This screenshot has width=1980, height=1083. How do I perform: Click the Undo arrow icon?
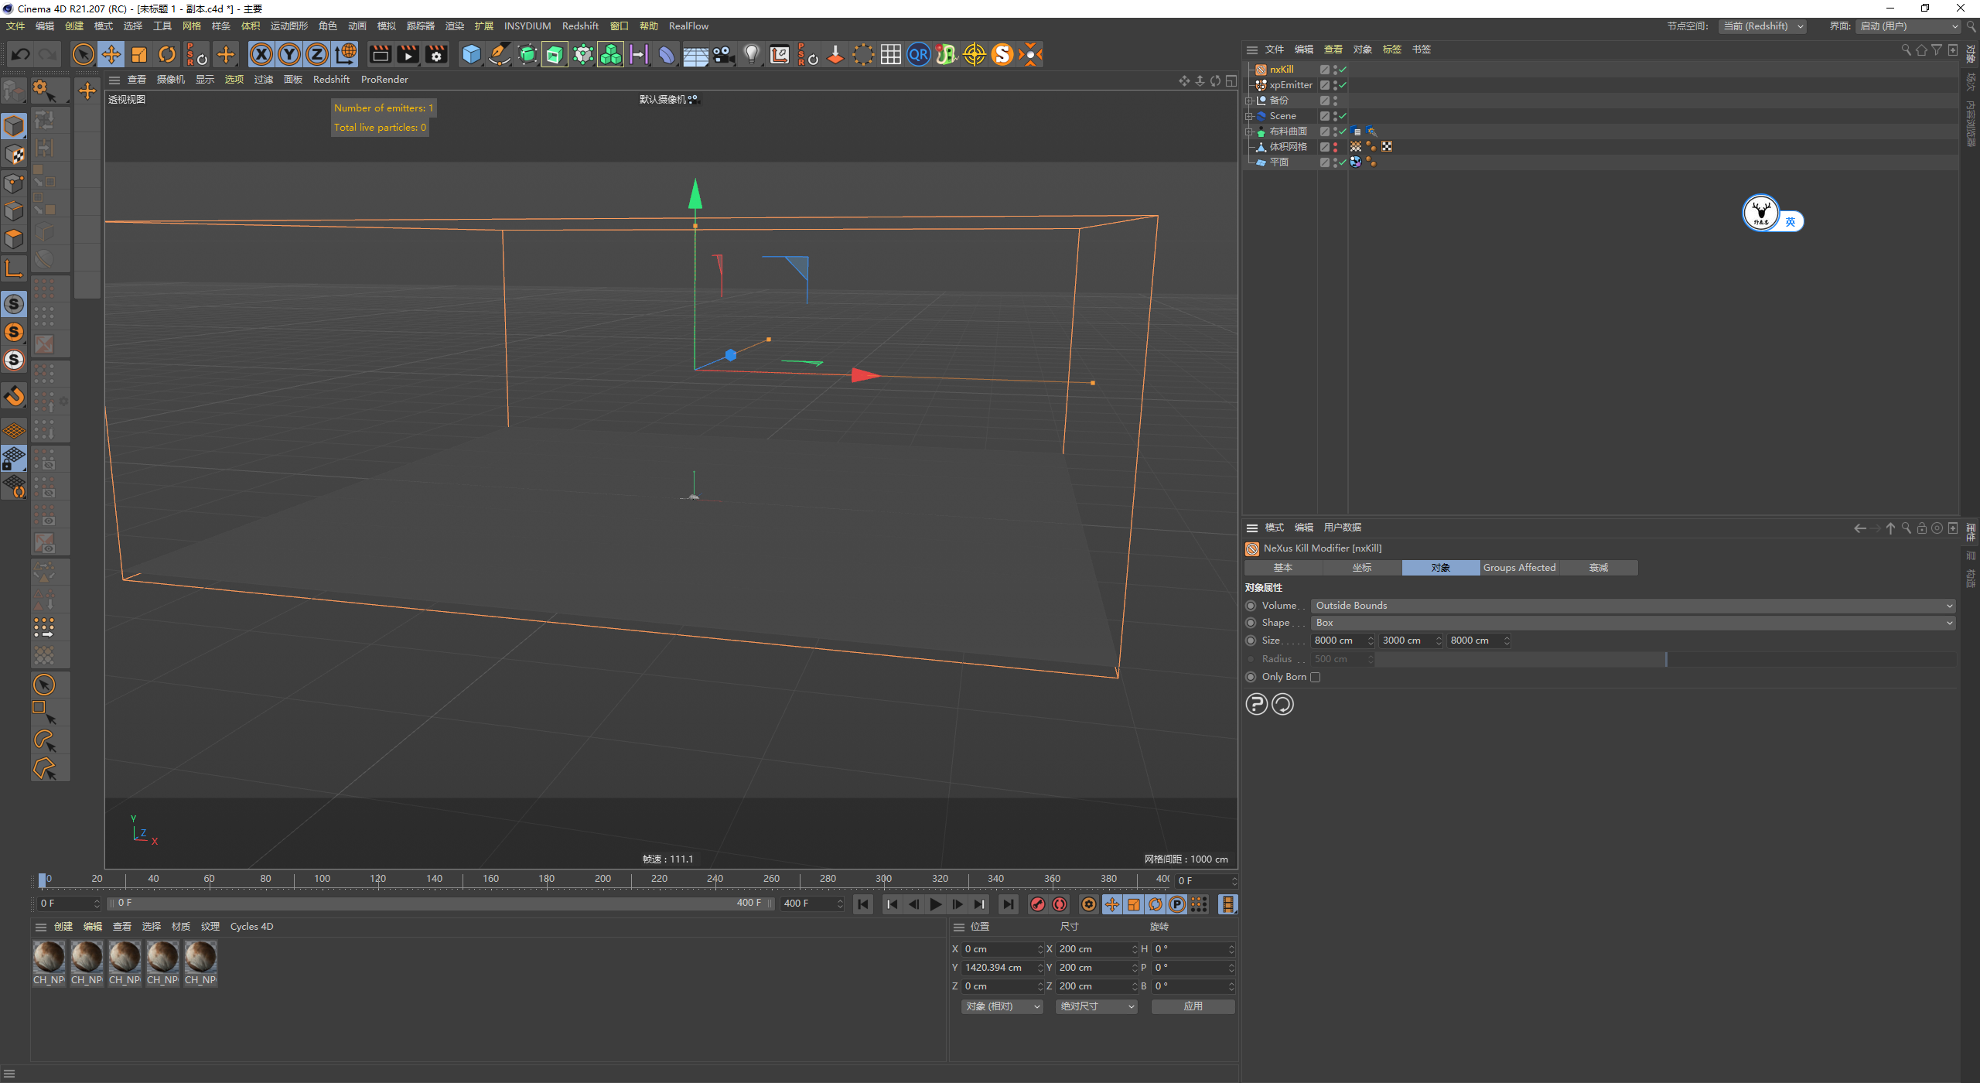(x=21, y=54)
